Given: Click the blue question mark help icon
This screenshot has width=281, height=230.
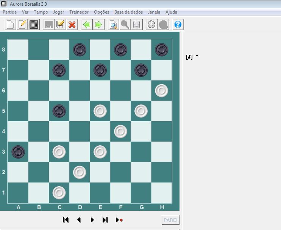Looking at the screenshot, I should [178, 25].
